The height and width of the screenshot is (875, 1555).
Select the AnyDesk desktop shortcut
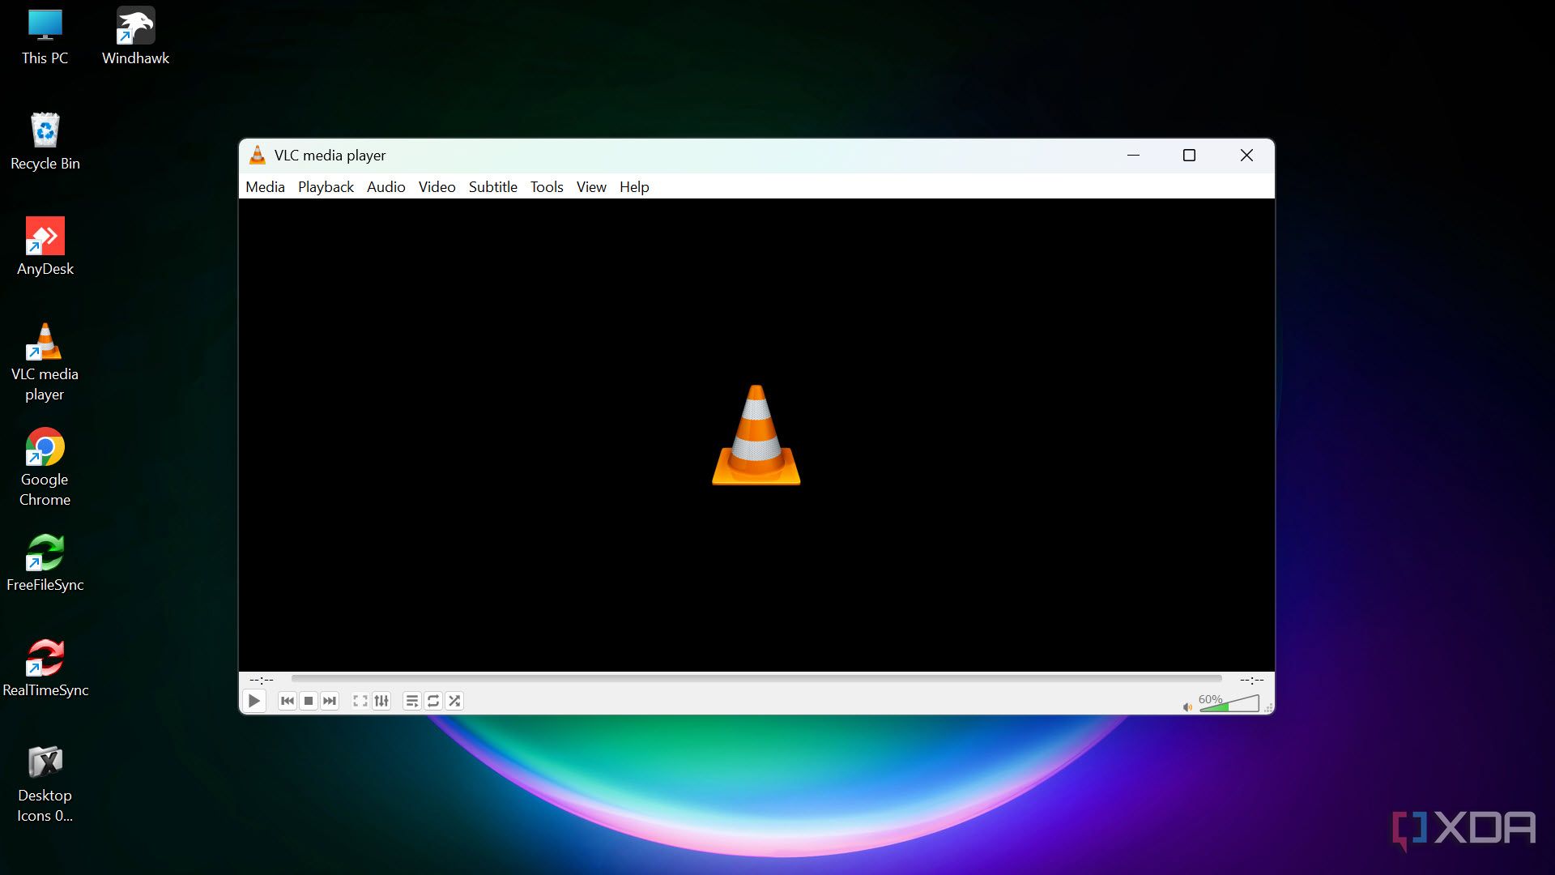[x=45, y=247]
